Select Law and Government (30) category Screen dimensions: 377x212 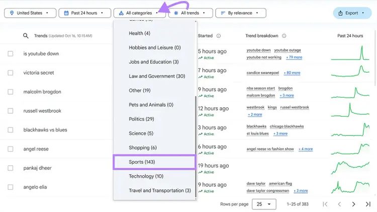pyautogui.click(x=157, y=76)
